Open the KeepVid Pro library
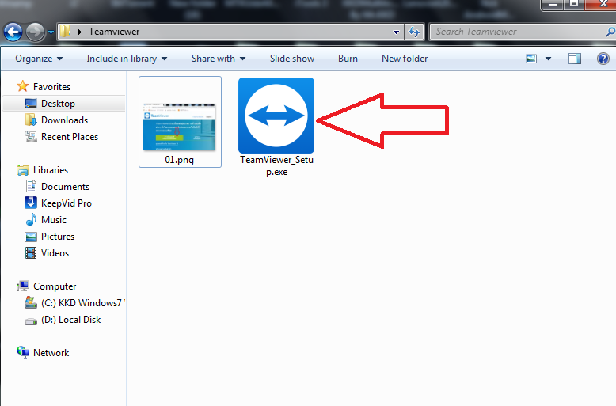 (x=66, y=203)
